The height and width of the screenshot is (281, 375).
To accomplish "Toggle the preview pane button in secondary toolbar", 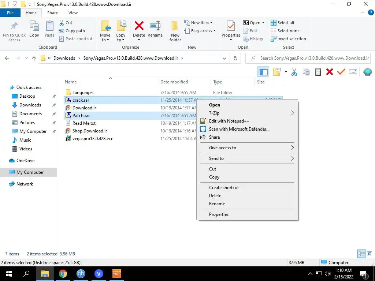I will (263, 72).
